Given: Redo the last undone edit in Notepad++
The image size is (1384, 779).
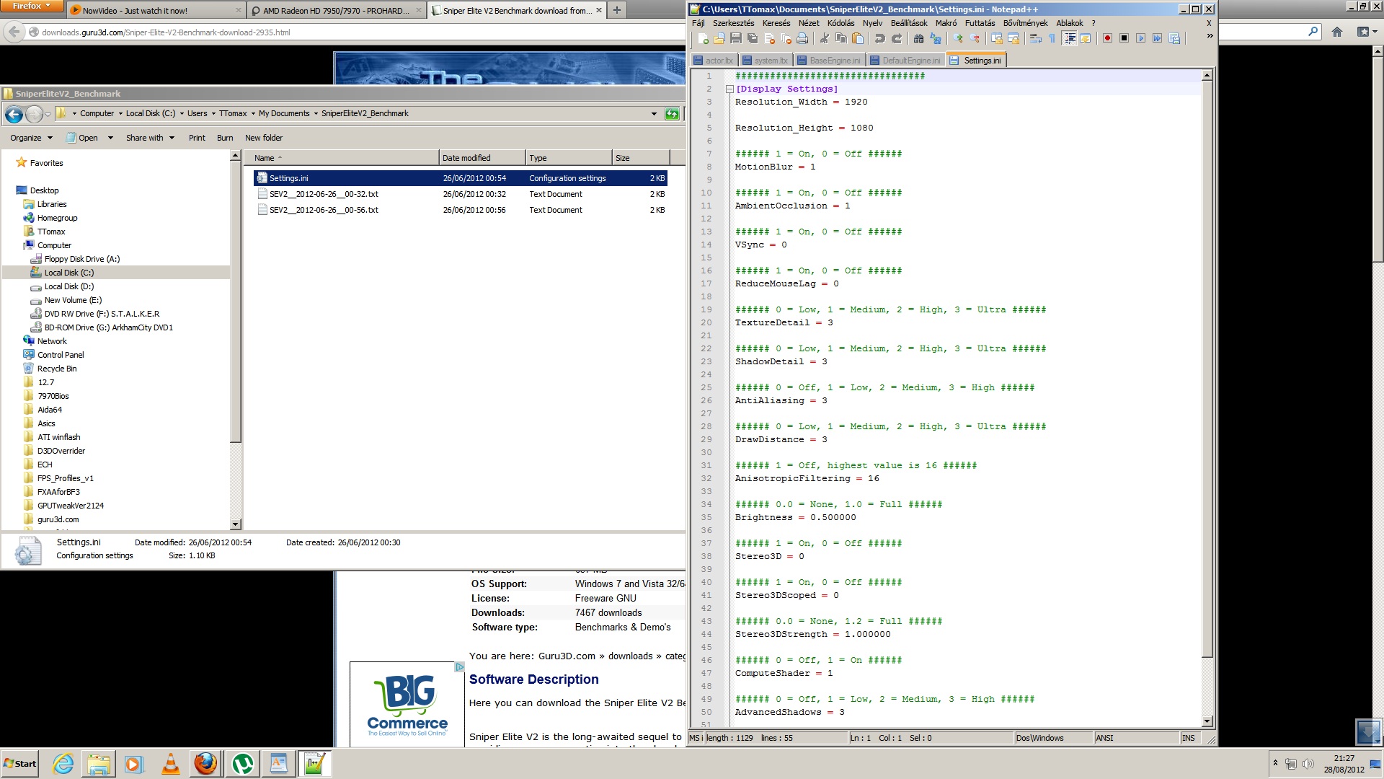Looking at the screenshot, I should pos(897,38).
